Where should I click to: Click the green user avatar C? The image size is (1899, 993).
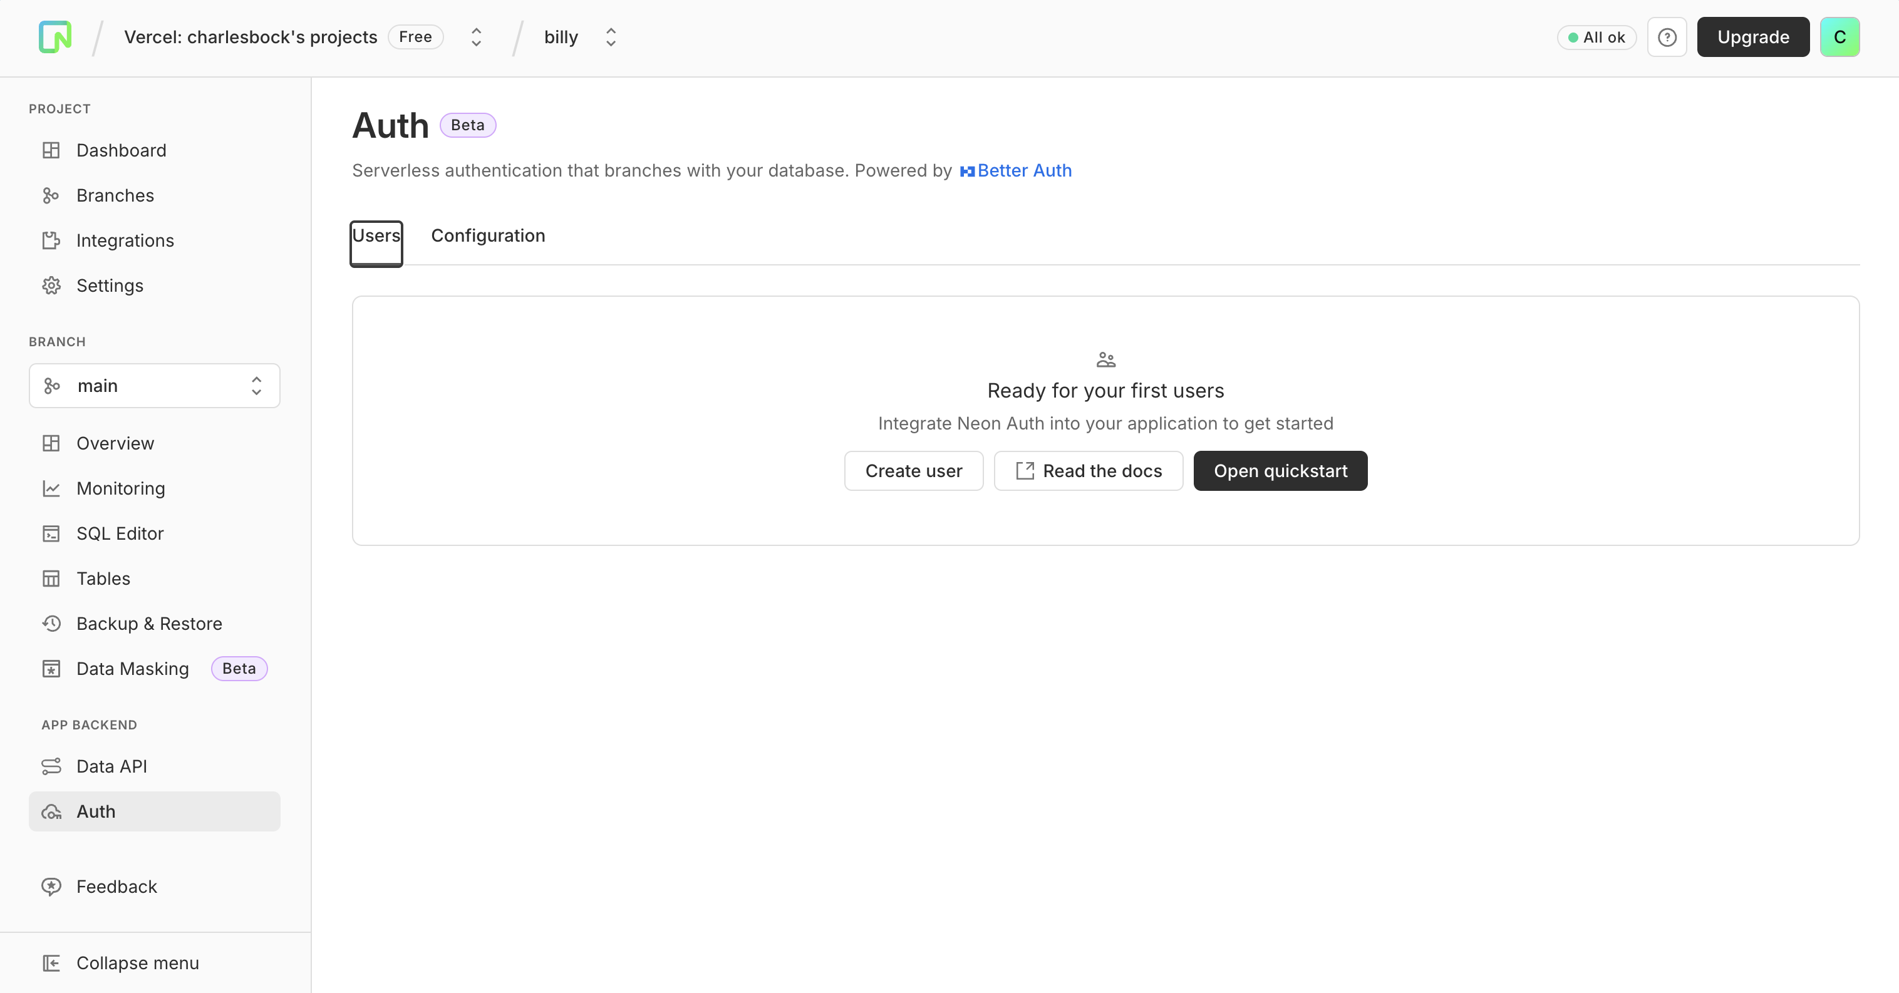click(1839, 37)
